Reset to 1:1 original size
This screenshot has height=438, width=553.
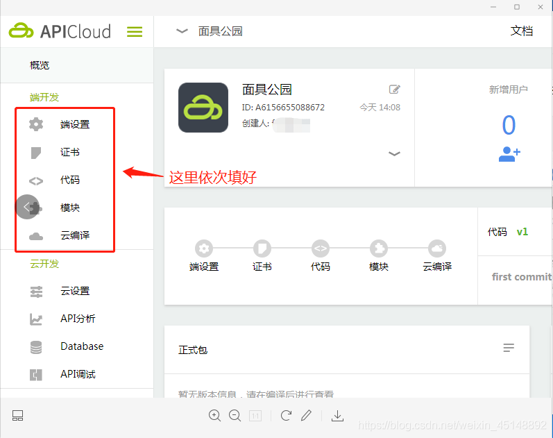(x=255, y=416)
